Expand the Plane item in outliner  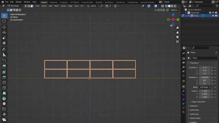189,16
